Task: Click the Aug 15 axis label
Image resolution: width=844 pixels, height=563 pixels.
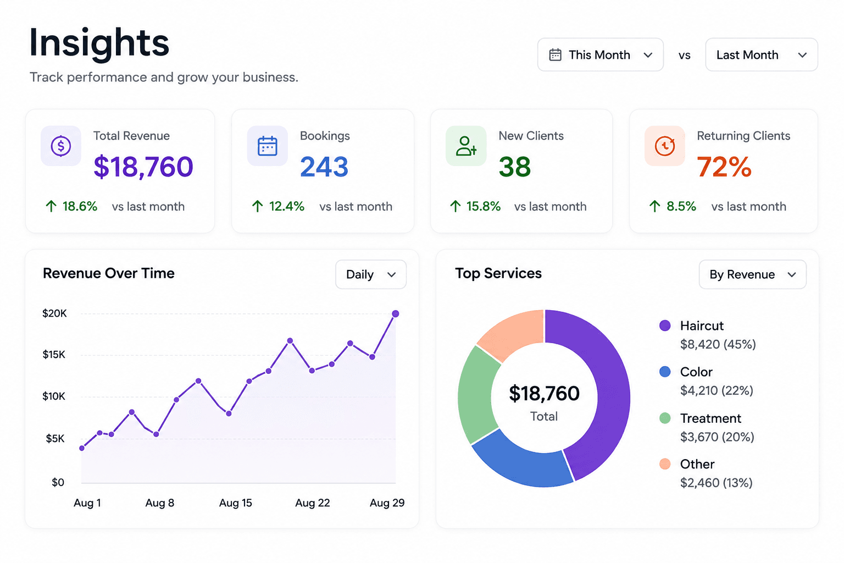Action: (x=236, y=503)
